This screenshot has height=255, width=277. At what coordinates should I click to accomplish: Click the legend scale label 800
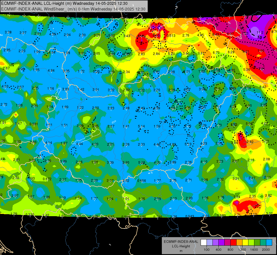230,250
